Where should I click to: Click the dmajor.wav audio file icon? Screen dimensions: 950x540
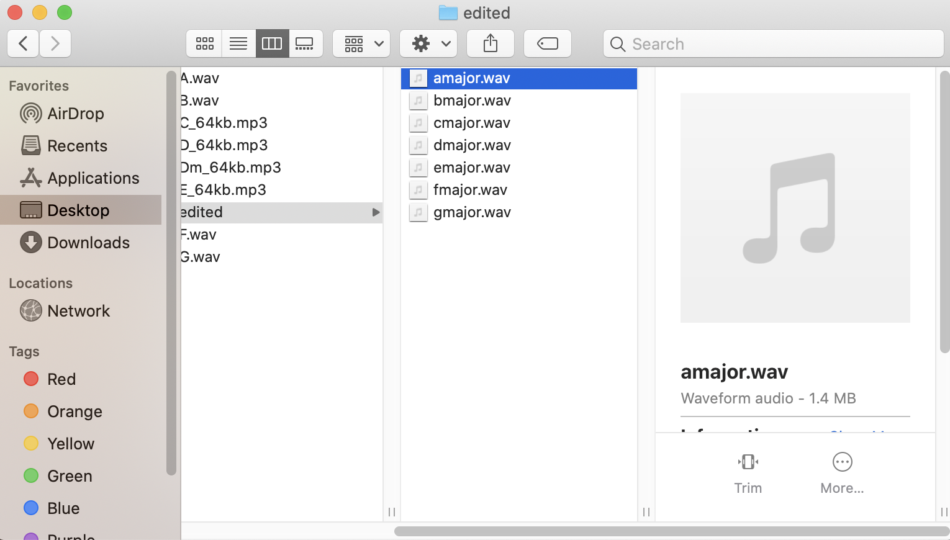[x=418, y=145]
